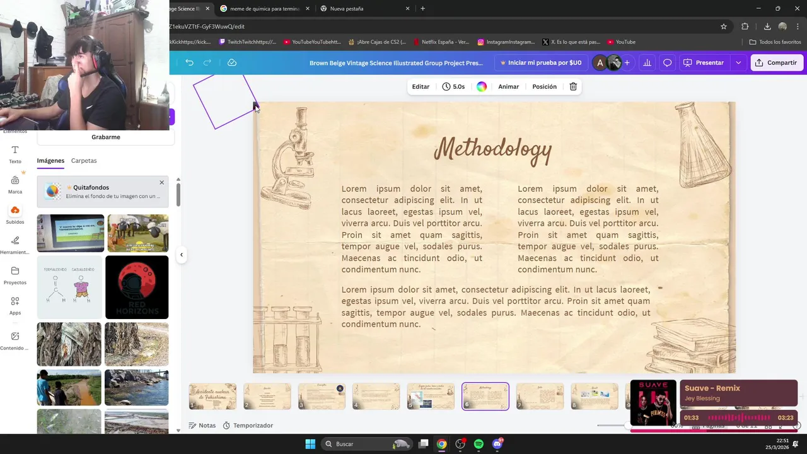
Task: Click the Editar button
Action: click(421, 86)
